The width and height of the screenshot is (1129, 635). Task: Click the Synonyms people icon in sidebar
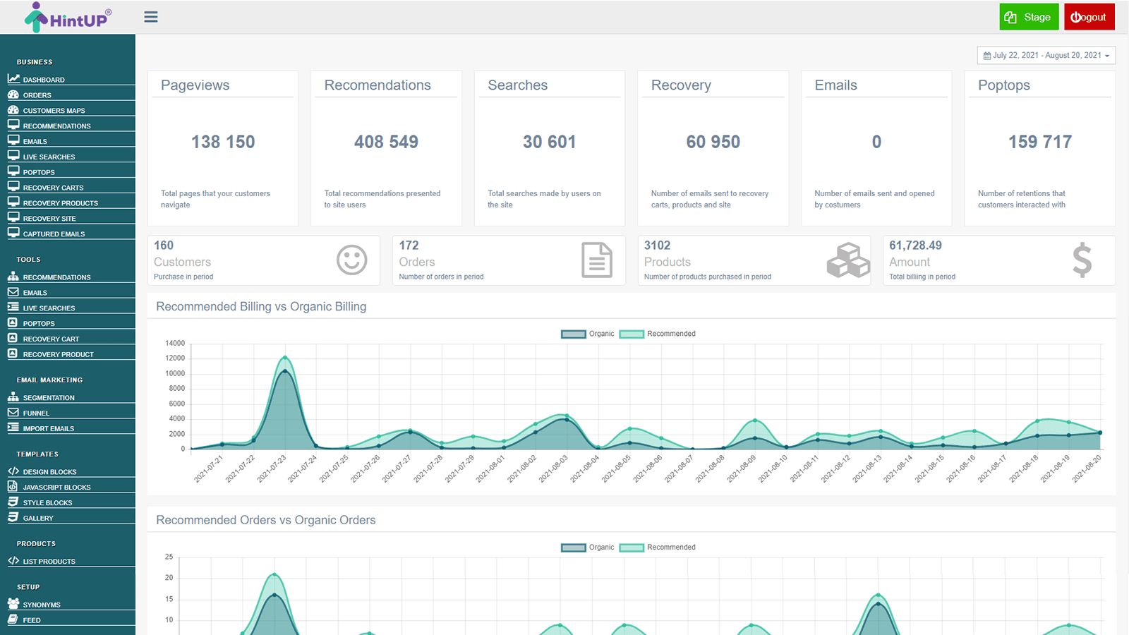coord(13,604)
